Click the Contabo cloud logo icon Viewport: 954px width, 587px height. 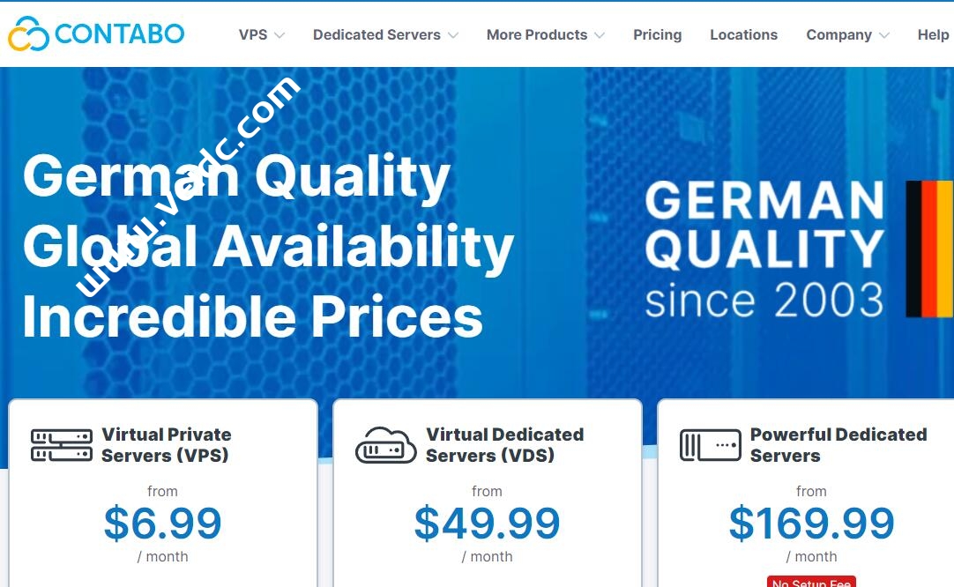coord(29,34)
